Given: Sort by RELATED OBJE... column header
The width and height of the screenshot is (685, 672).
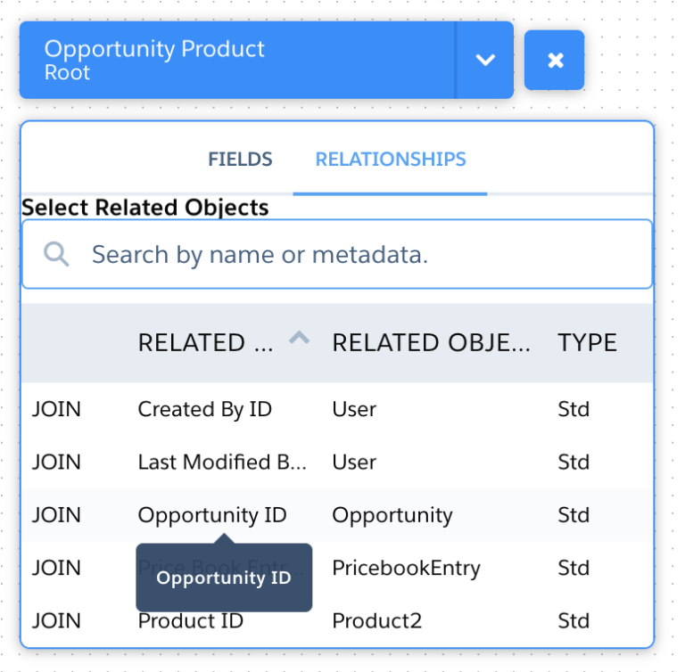Looking at the screenshot, I should [431, 343].
